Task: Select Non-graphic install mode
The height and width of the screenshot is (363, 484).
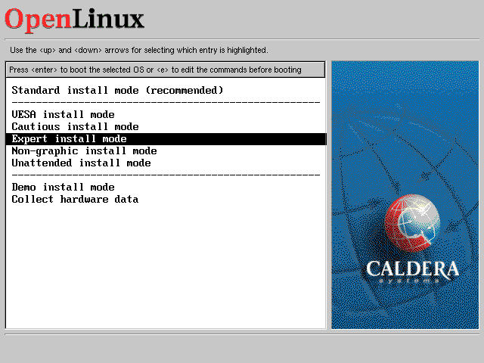Action: [84, 150]
